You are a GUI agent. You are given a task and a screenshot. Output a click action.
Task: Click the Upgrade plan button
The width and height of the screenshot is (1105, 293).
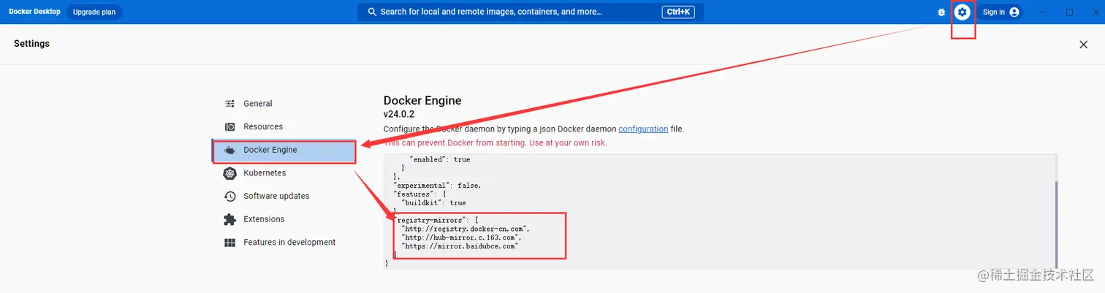[94, 12]
